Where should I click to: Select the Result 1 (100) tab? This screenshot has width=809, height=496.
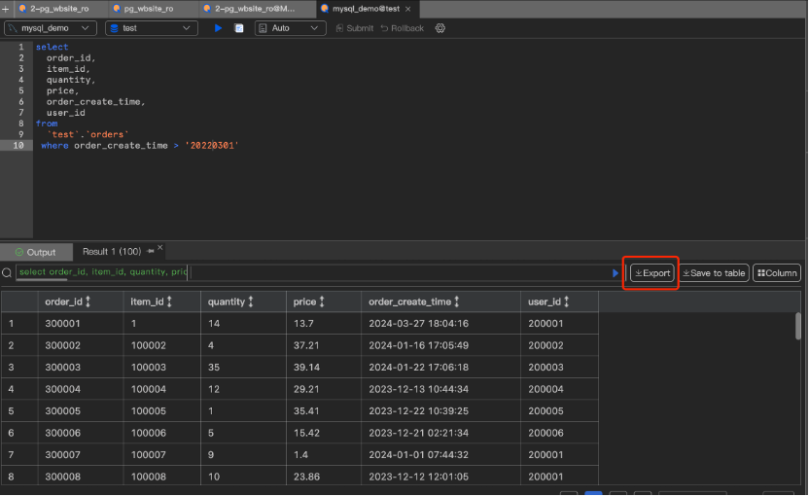[112, 252]
